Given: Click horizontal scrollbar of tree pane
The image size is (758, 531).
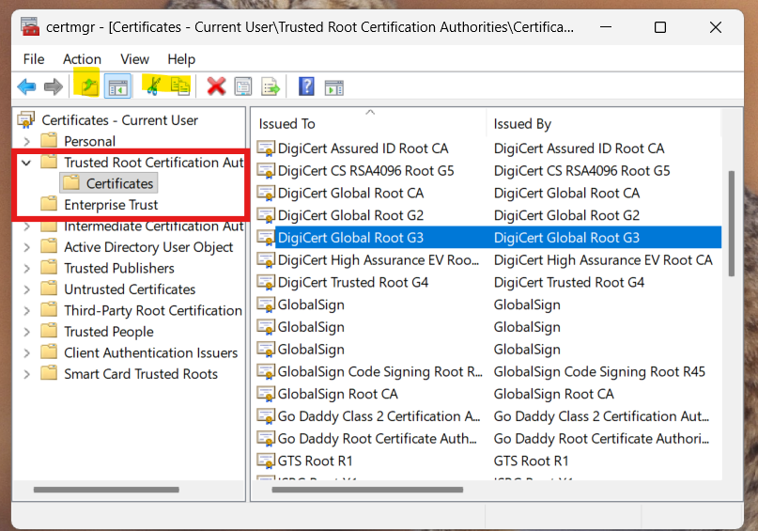Looking at the screenshot, I should click(106, 490).
